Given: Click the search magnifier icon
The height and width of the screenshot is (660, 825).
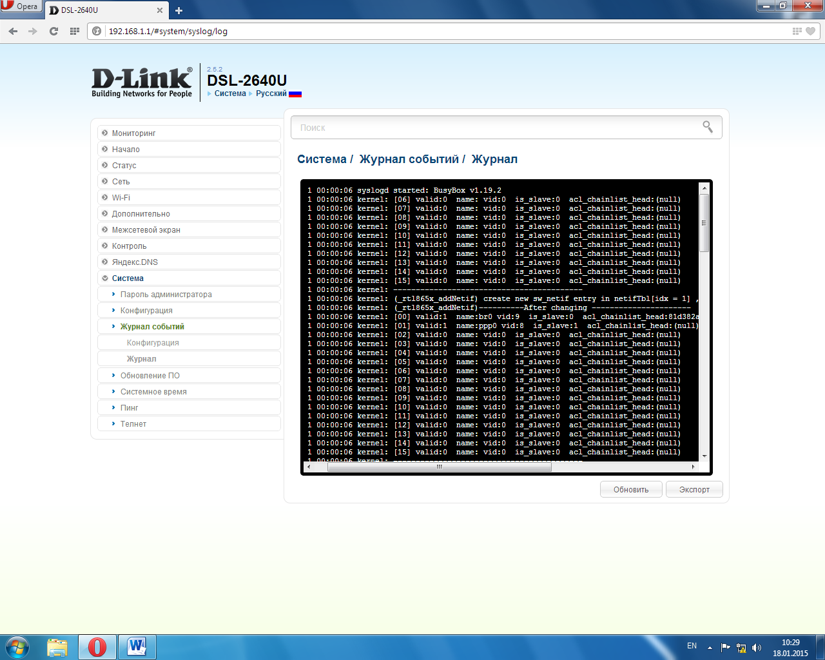Looking at the screenshot, I should (708, 127).
